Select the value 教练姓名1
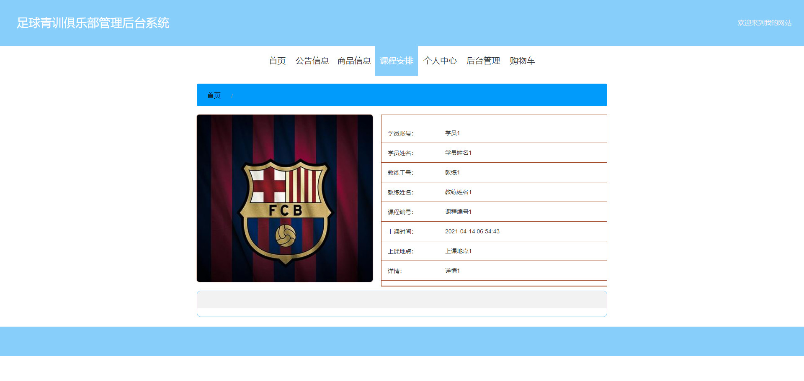 pyautogui.click(x=458, y=192)
